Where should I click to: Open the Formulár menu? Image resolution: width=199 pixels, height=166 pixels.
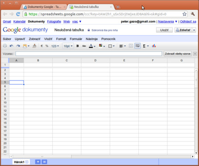pos(76,39)
